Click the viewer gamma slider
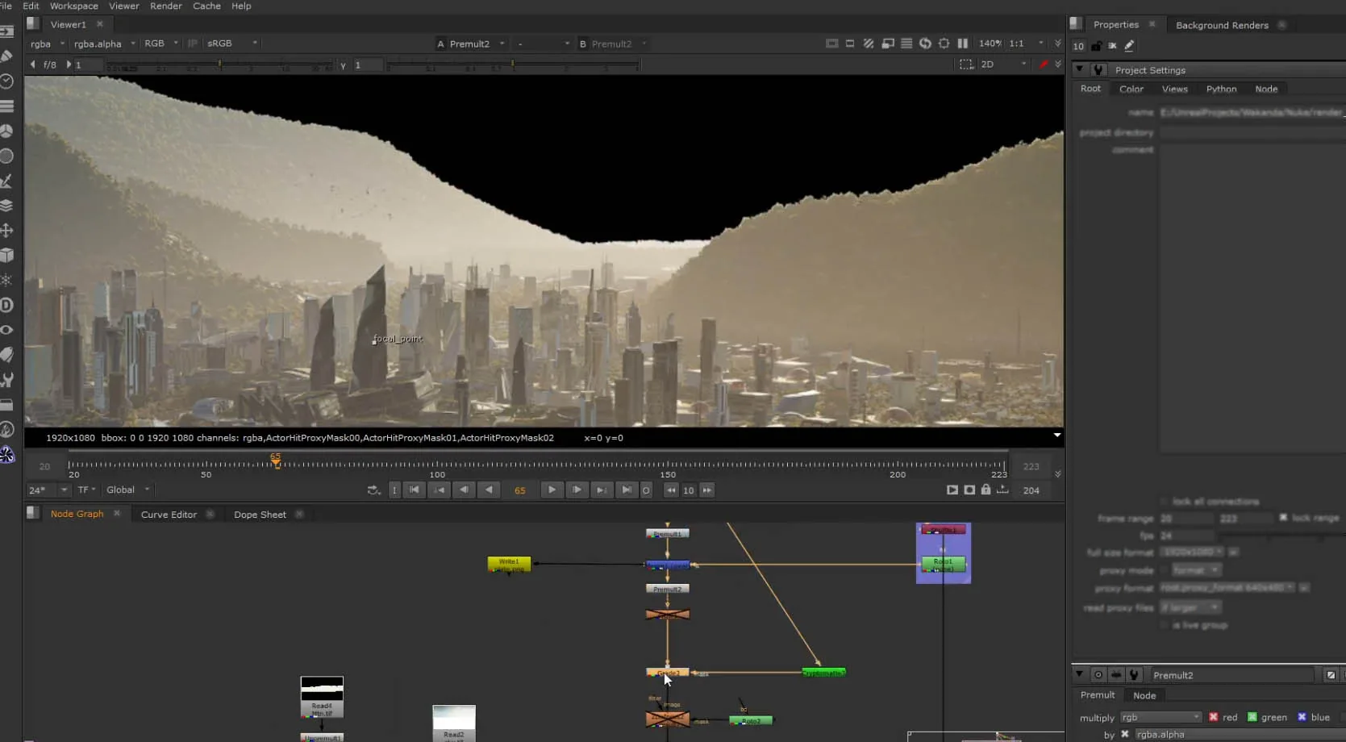The width and height of the screenshot is (1346, 742). point(513,65)
